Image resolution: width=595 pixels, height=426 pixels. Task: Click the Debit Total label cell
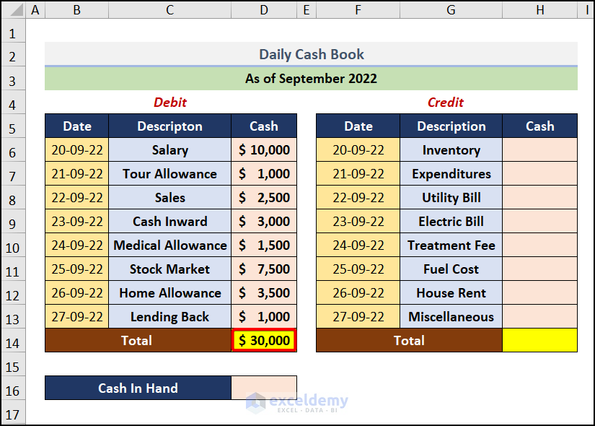pyautogui.click(x=138, y=341)
